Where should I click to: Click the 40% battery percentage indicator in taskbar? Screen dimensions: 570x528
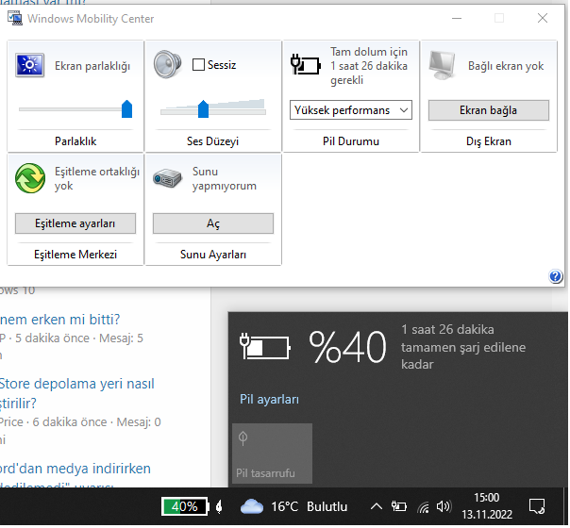pos(185,507)
